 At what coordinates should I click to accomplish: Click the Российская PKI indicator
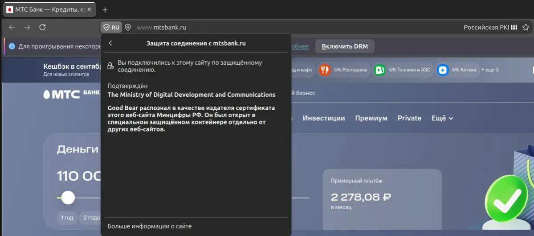pyautogui.click(x=491, y=27)
